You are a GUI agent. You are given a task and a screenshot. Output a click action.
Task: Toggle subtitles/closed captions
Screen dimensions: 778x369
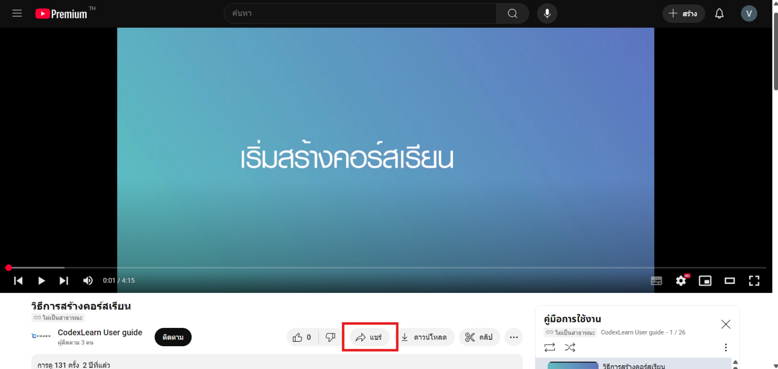[656, 281]
